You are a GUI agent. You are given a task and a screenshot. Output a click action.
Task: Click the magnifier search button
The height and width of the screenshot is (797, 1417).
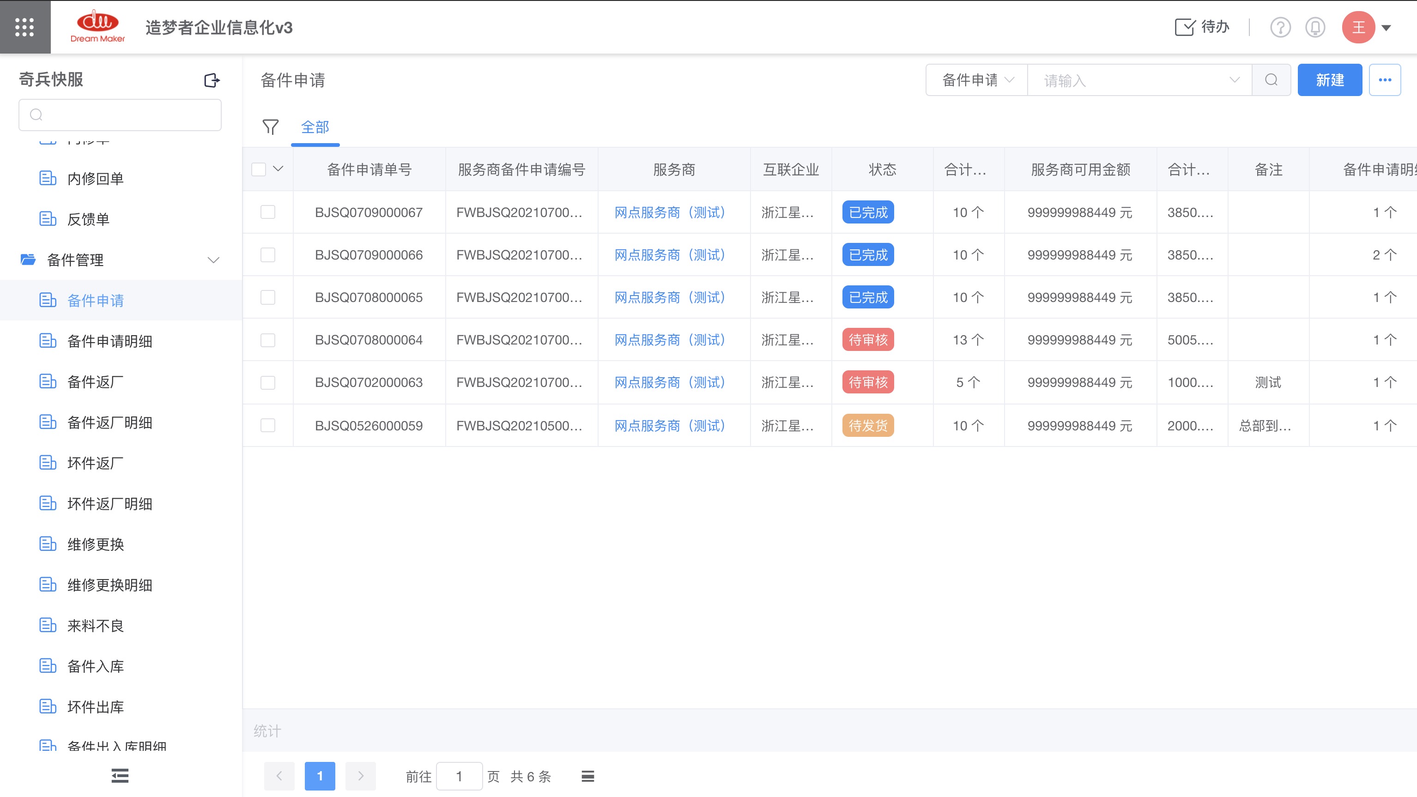[x=1271, y=80]
